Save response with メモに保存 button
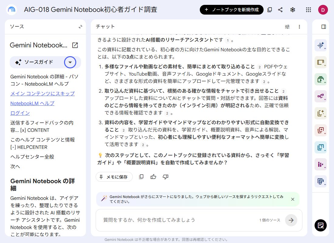This screenshot has width=334, height=243. point(114,177)
